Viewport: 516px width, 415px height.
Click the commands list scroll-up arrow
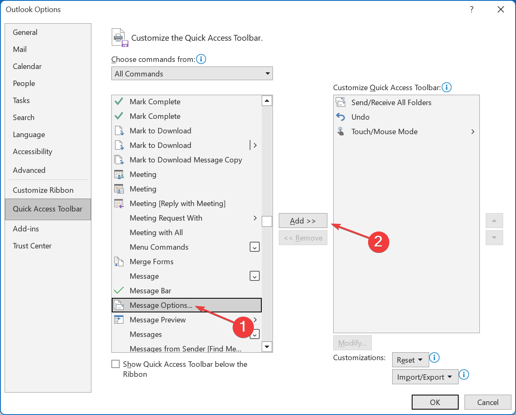[267, 101]
